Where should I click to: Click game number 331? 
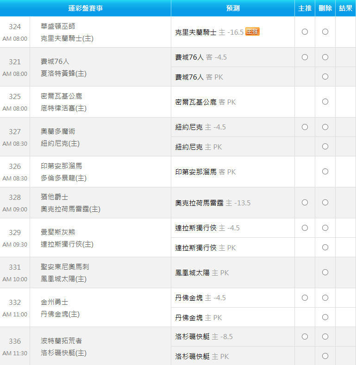[x=15, y=267]
